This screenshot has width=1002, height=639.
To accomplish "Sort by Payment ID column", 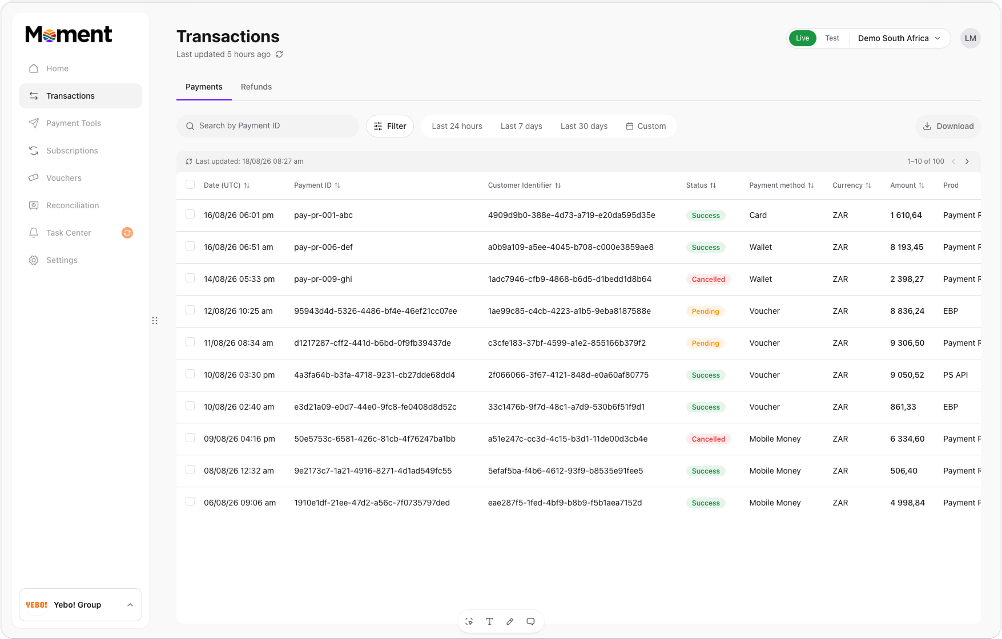I will (x=337, y=185).
